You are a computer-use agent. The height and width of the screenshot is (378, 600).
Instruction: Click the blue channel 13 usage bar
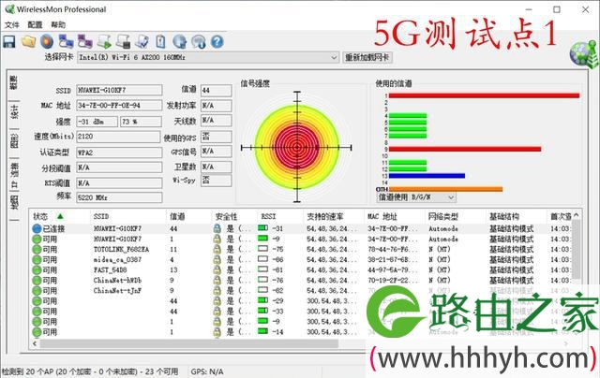pyautogui.click(x=427, y=176)
